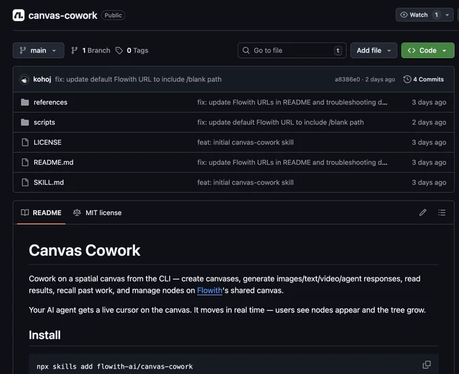Screen dimensions: 459x374
Task: View the 4 Commits history
Action: 424,80
